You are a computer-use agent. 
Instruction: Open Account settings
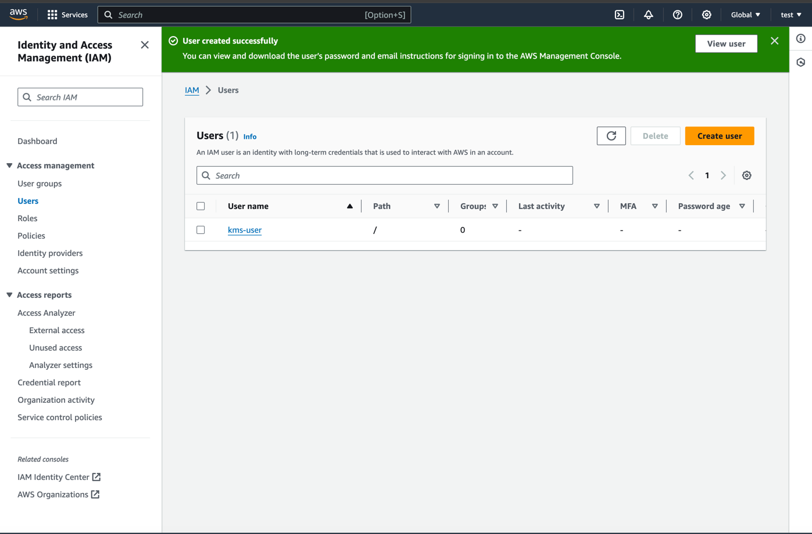click(x=48, y=270)
